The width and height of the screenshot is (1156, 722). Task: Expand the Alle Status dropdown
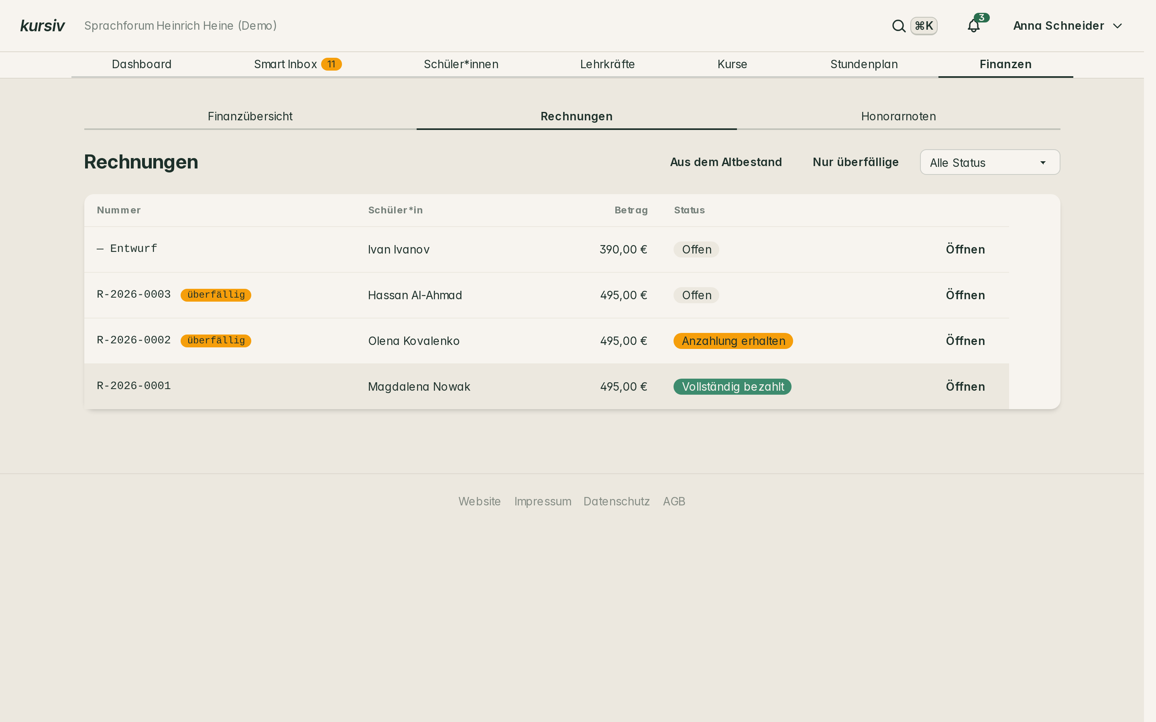click(x=990, y=162)
